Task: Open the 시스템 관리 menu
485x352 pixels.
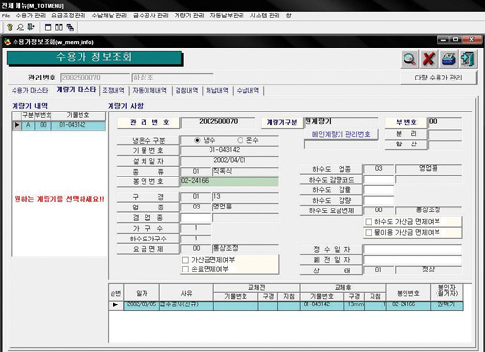Action: 265,16
